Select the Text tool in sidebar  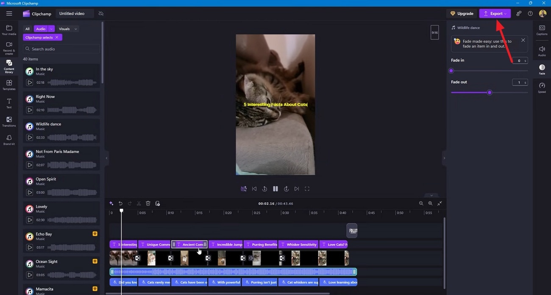pos(8,103)
